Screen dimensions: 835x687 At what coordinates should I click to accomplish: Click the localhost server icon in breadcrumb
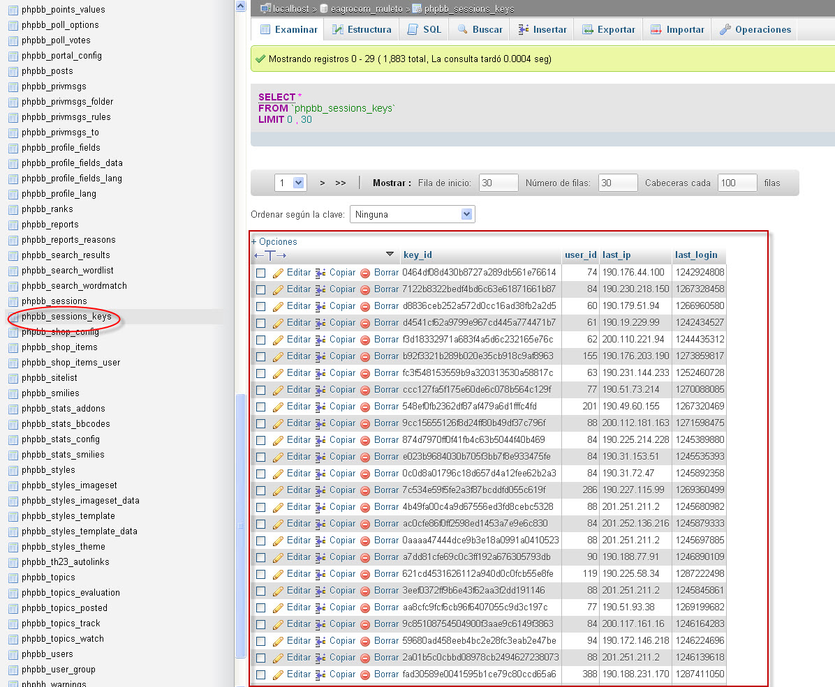265,9
